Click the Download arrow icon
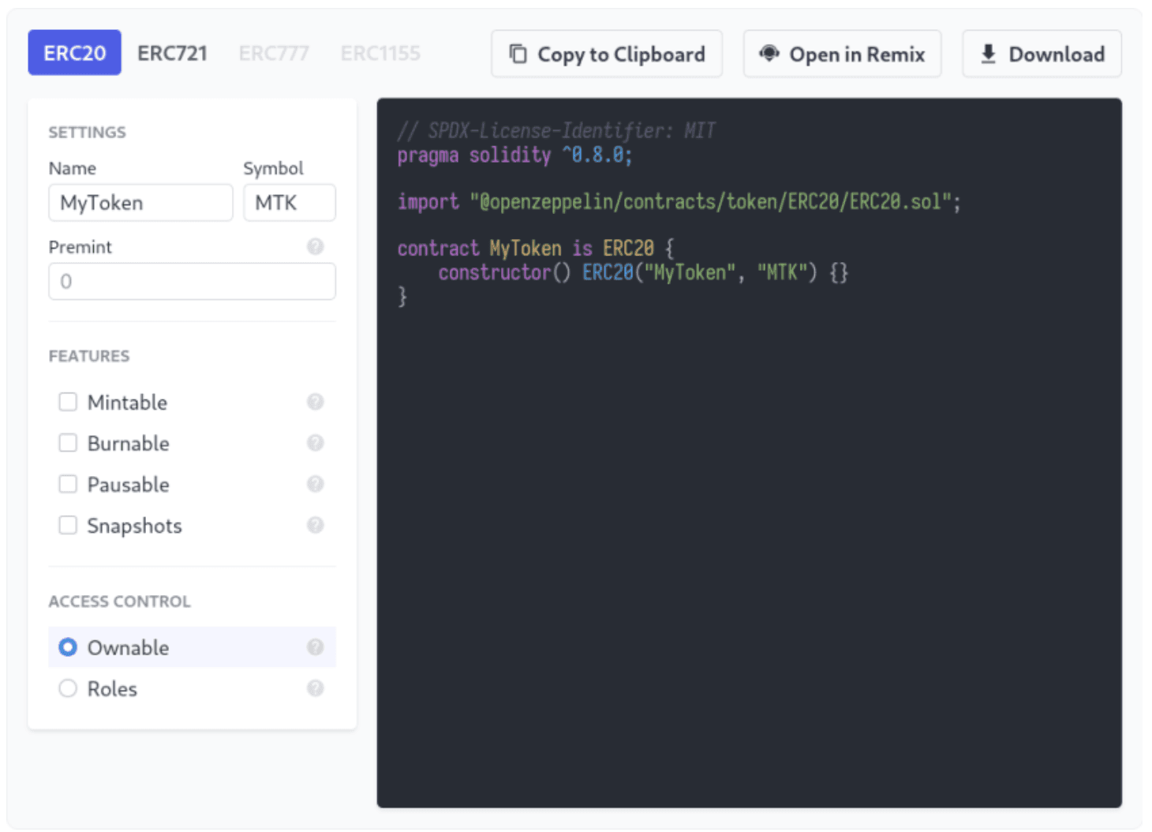1152x832 pixels. point(987,52)
